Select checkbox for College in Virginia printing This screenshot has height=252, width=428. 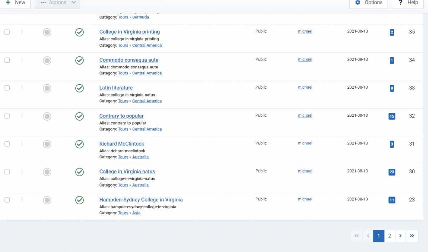pos(7,32)
